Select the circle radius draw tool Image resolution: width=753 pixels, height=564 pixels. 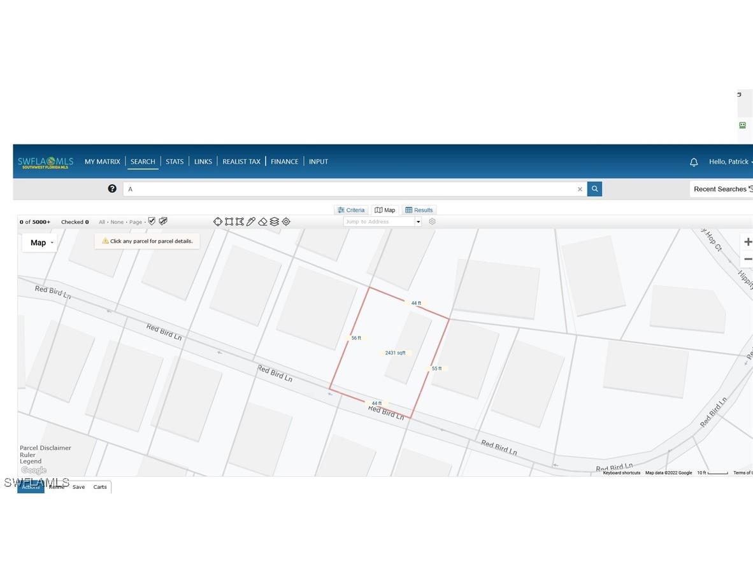218,222
